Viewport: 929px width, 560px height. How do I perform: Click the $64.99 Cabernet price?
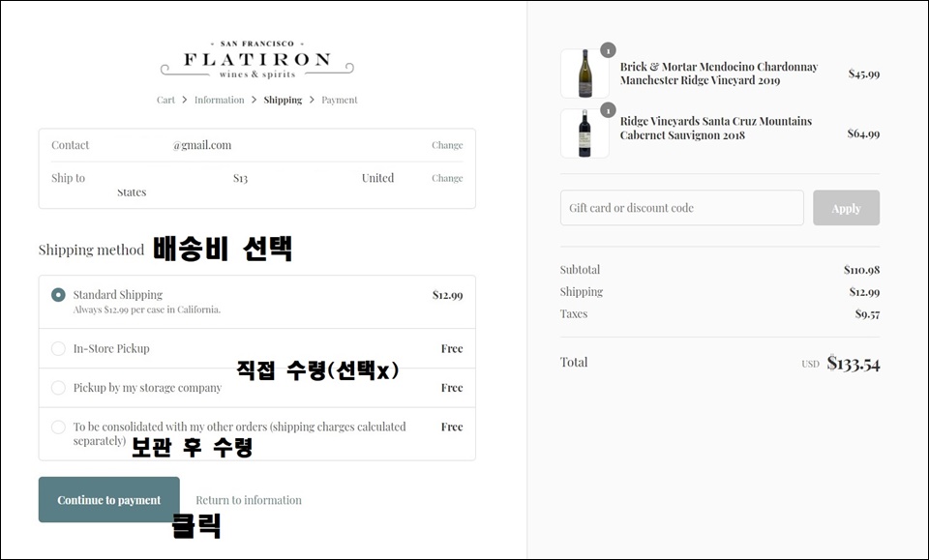click(863, 133)
